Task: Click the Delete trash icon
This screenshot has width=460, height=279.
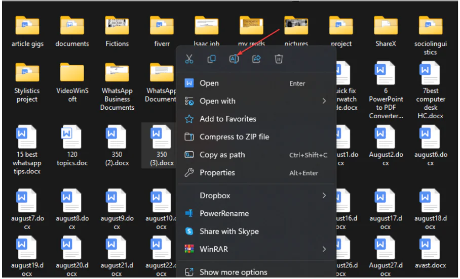Action: point(279,59)
